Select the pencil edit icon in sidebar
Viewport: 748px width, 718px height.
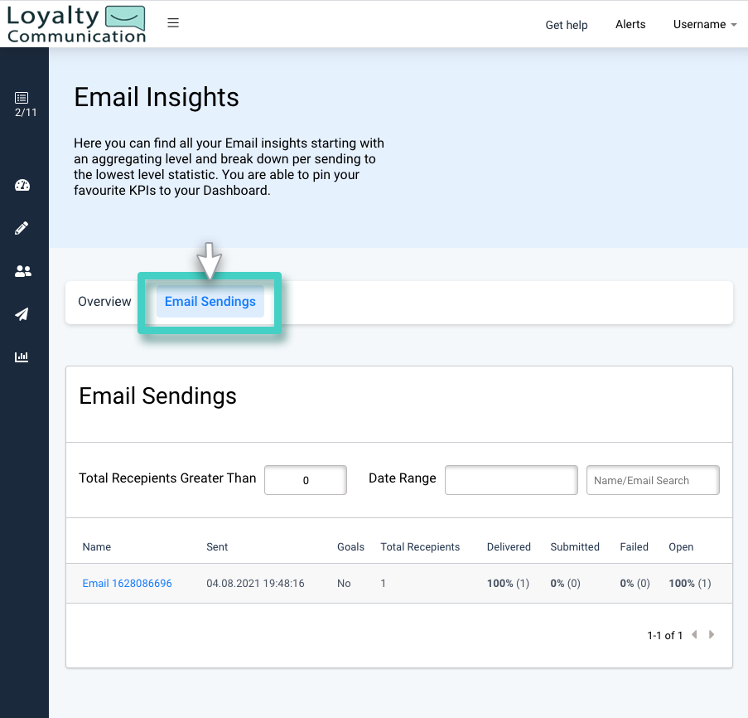(23, 228)
